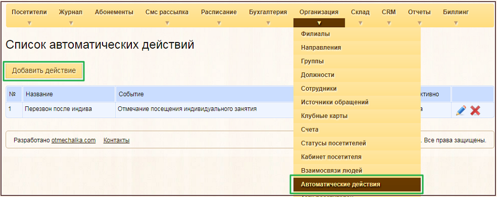497x197 pixels.
Task: Open Клубные карты entry
Action: [357, 116]
